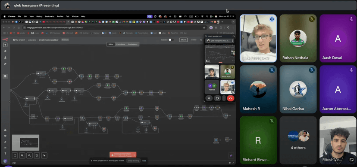Click the canvas minimap thumbnail
Screen dimensions: 357x167
(x=25, y=143)
